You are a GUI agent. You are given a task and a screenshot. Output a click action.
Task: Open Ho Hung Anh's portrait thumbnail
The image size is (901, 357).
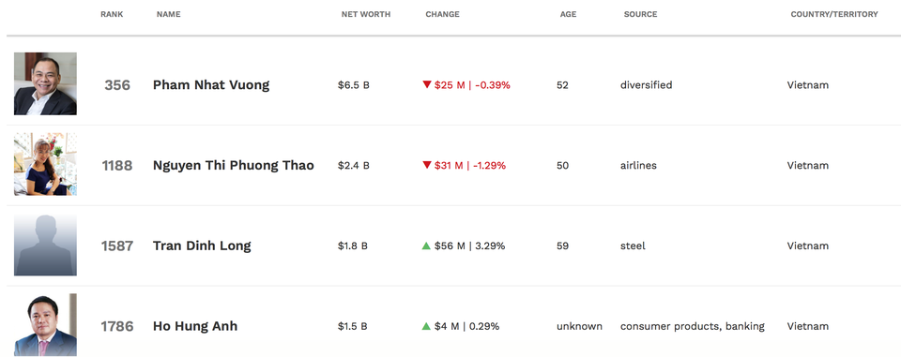45,325
